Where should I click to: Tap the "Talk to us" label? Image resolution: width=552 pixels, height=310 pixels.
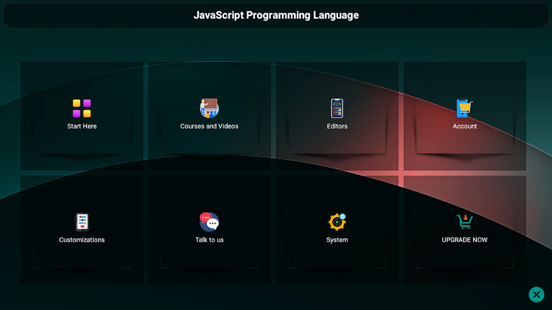coord(209,240)
